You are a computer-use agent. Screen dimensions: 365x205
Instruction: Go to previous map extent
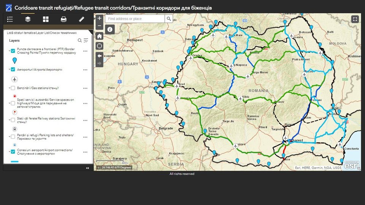tap(99, 56)
